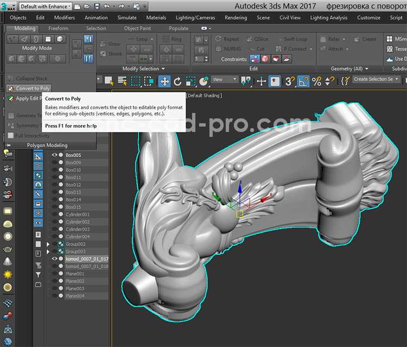
Task: Click the Rectangular Selection Region icon
Action: (x=136, y=81)
